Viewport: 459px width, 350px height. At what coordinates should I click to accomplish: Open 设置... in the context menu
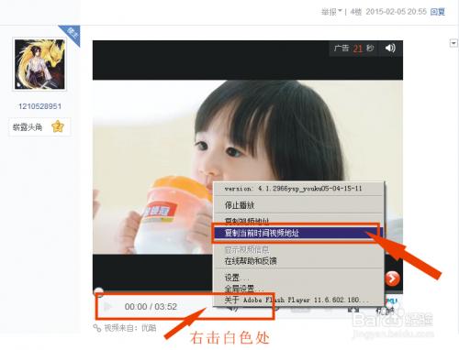click(x=237, y=278)
